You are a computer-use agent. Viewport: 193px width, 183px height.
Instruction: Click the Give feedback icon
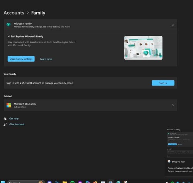click(x=5, y=124)
